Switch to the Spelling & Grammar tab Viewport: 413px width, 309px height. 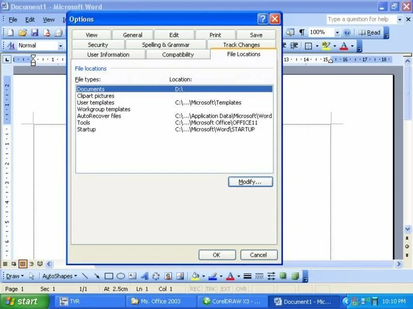[x=166, y=45]
